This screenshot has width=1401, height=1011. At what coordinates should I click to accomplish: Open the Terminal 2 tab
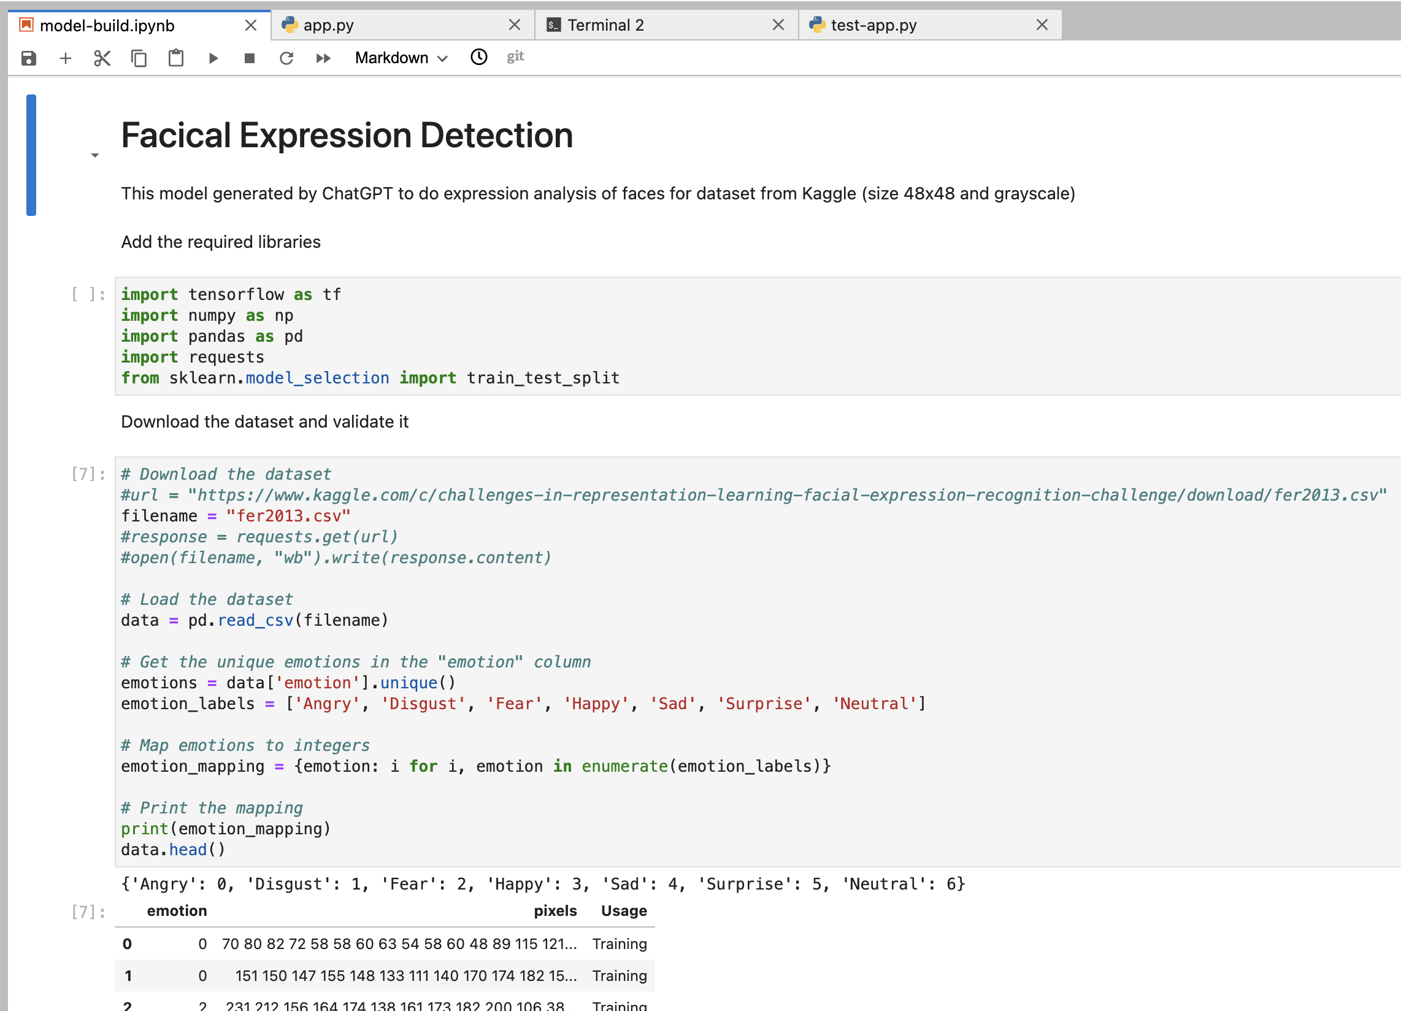[606, 25]
